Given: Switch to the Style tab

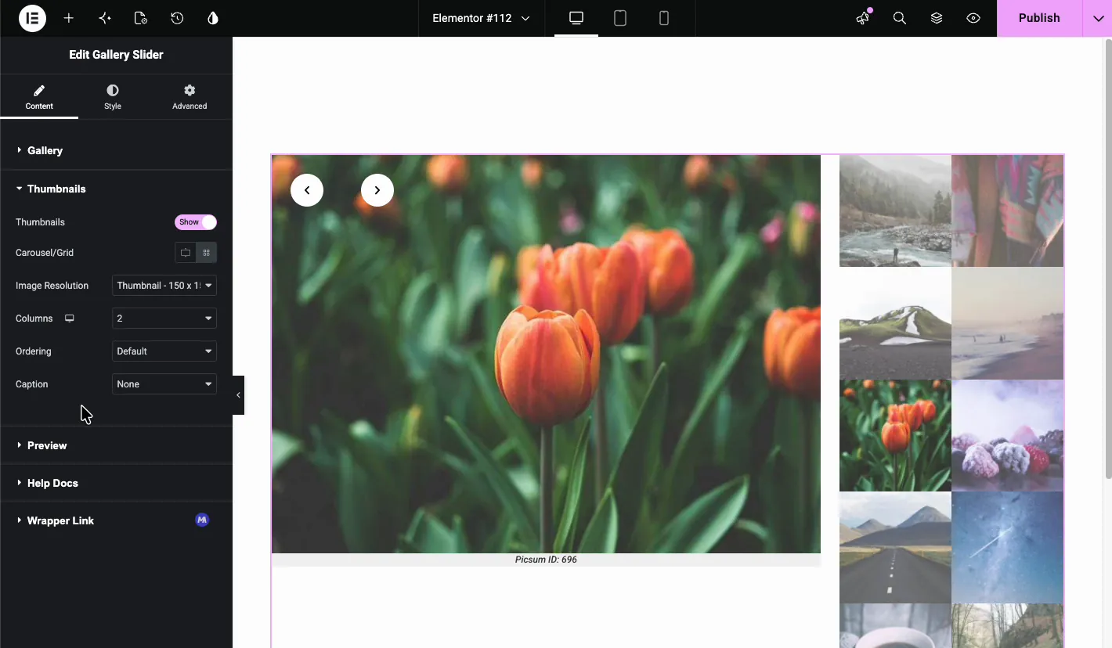Looking at the screenshot, I should click(113, 98).
